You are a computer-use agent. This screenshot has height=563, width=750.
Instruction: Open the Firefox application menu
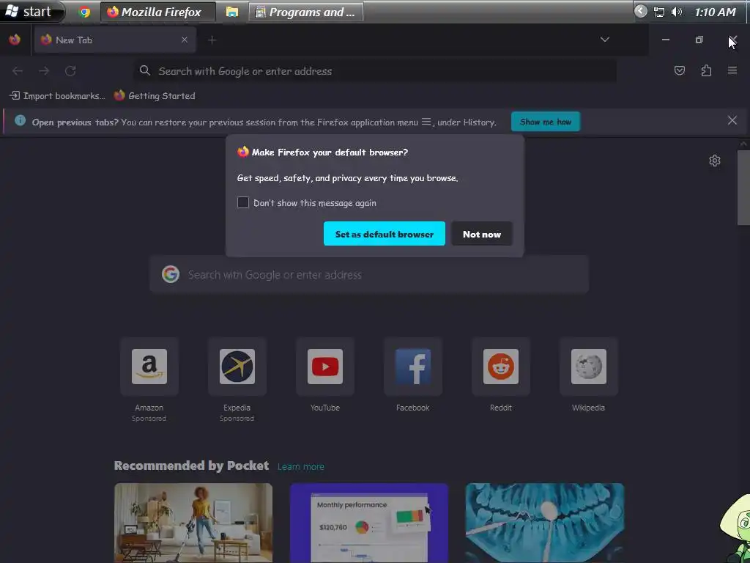732,71
